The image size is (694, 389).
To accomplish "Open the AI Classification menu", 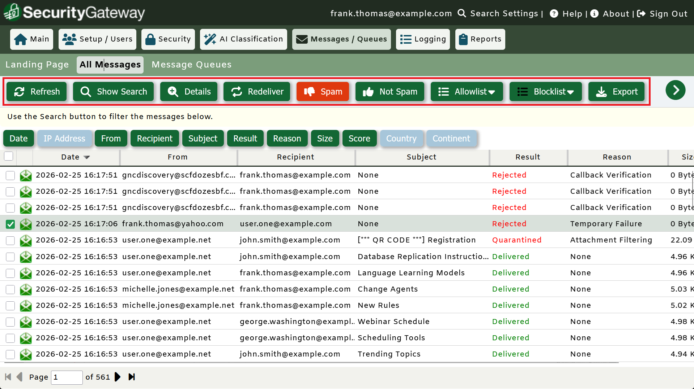I will coord(243,39).
